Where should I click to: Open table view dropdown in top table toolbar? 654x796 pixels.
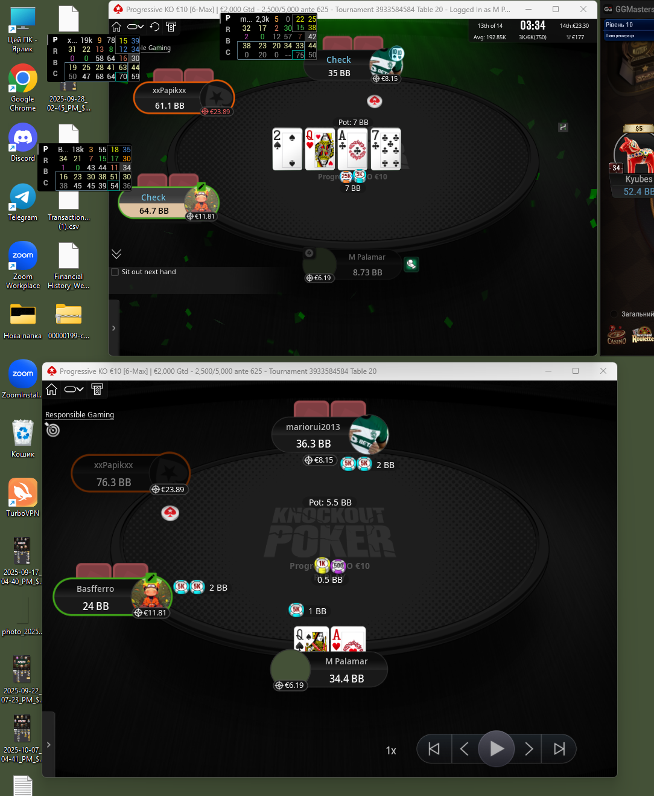click(135, 27)
